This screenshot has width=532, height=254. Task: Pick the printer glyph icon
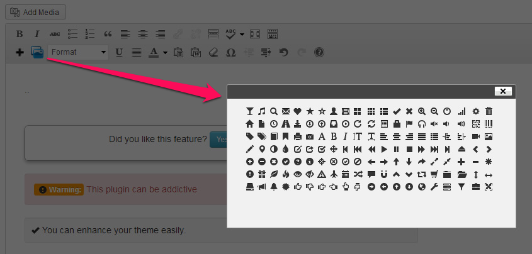pos(298,136)
